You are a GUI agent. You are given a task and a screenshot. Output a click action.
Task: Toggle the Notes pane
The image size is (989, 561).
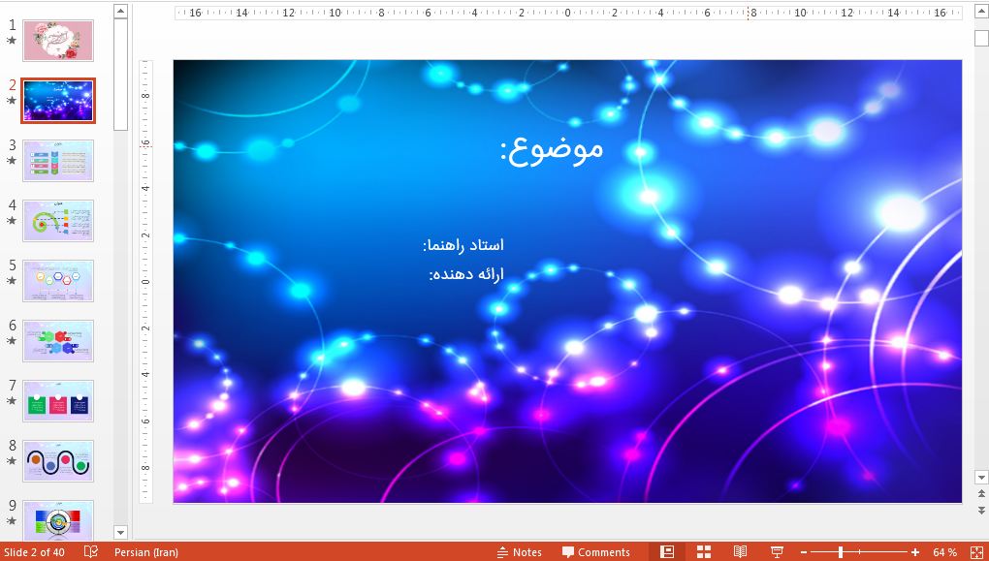(x=520, y=550)
